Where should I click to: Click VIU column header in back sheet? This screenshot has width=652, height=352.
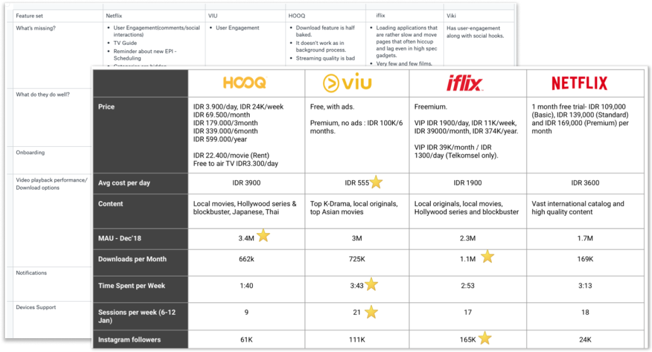tap(212, 16)
